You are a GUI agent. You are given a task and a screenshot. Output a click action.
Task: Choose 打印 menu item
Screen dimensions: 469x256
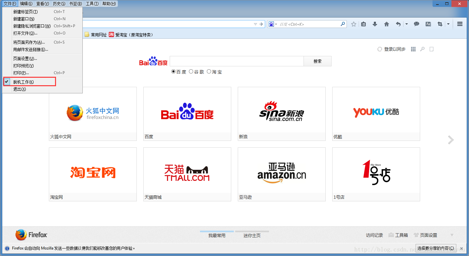point(42,73)
